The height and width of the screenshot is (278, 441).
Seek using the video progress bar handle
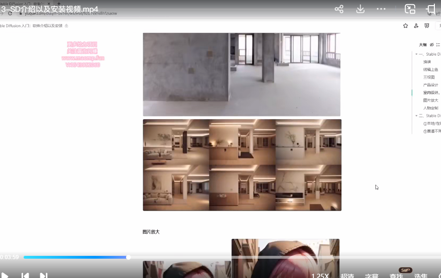pyautogui.click(x=128, y=257)
